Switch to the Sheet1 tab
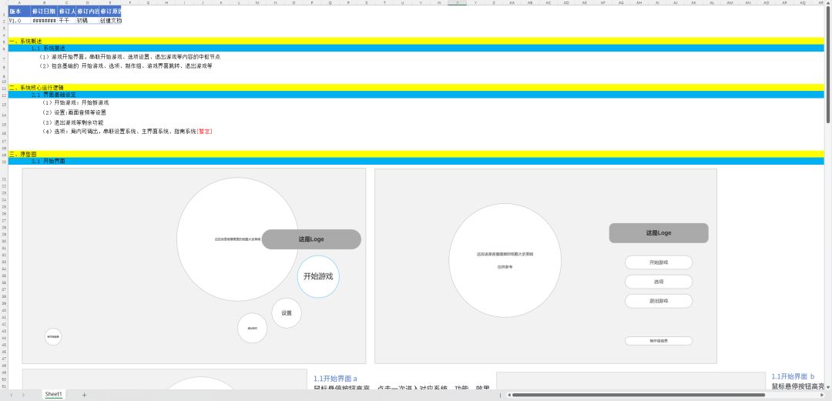 pos(53,395)
